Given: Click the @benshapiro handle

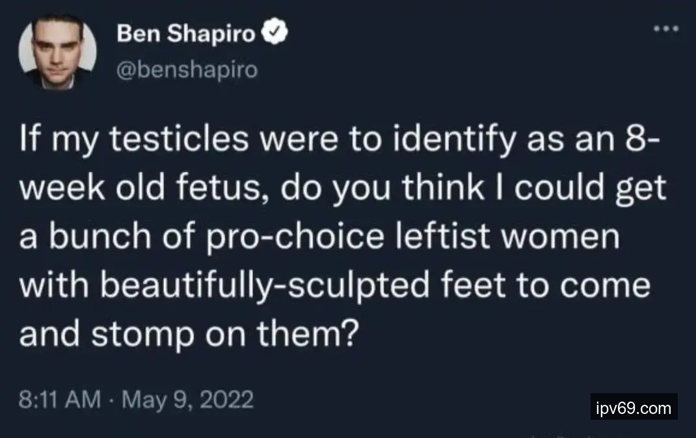Looking at the screenshot, I should [187, 70].
